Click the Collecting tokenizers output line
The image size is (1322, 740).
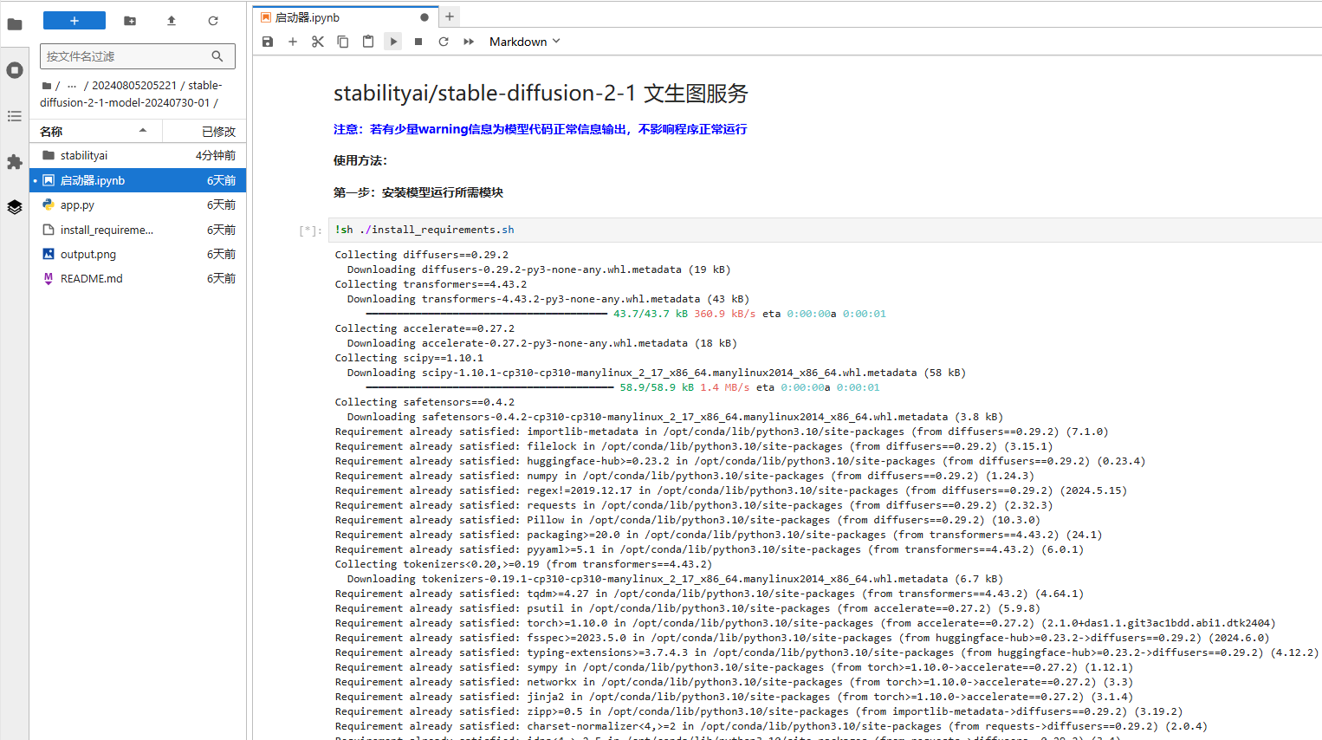tap(523, 564)
